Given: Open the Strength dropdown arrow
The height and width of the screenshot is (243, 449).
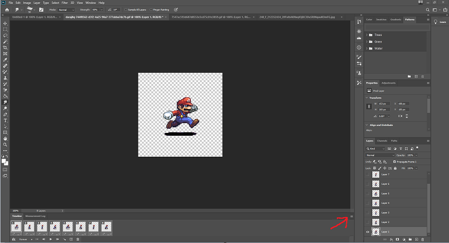Looking at the screenshot, I should pos(101,10).
